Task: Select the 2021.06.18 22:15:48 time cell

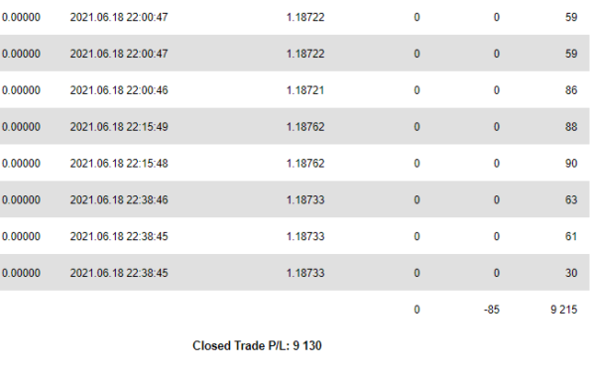Action: click(119, 163)
